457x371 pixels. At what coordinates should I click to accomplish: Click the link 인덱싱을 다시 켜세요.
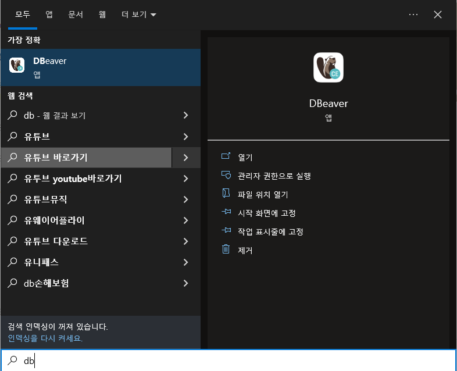coord(45,338)
